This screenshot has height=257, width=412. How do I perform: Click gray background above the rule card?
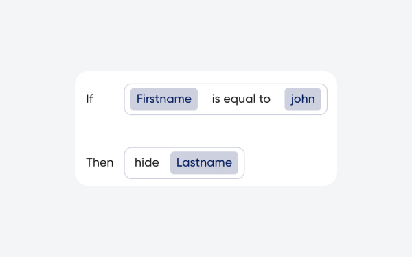click(x=206, y=36)
